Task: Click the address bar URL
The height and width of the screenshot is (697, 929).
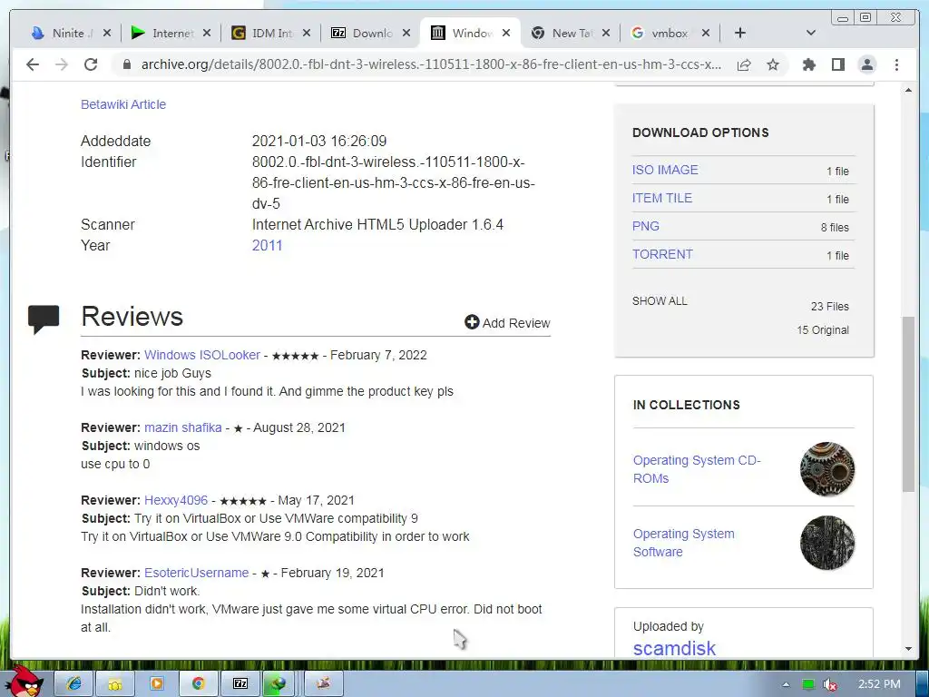Action: tap(431, 64)
